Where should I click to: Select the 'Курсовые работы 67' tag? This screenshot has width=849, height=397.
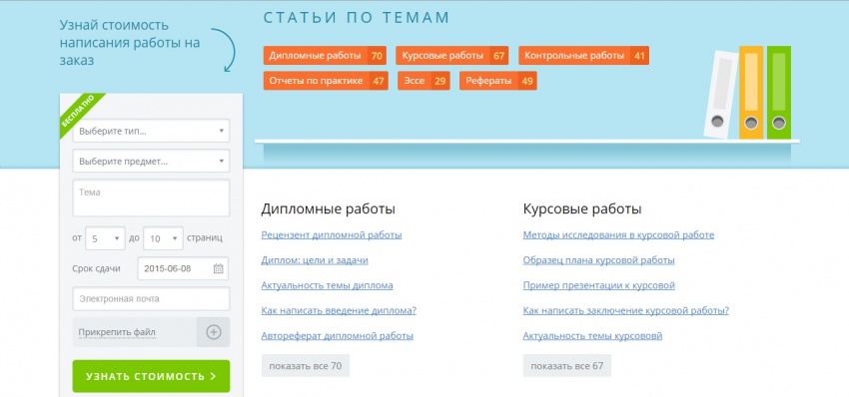(x=452, y=56)
